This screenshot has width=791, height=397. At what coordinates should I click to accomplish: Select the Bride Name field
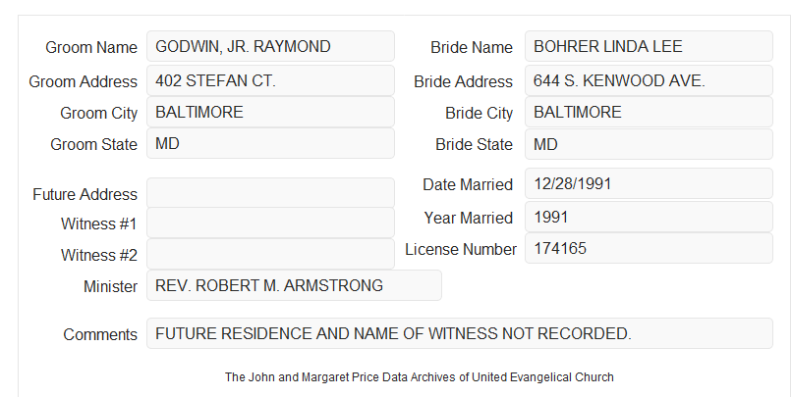(649, 46)
